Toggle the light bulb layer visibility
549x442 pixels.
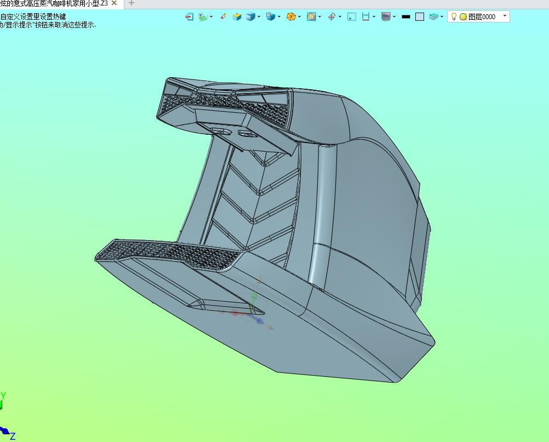[454, 16]
